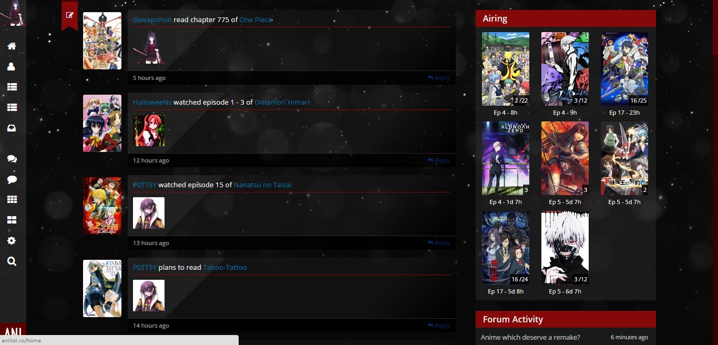Click P0TTSY's avatar in the Nanatsu no Taizai post
The width and height of the screenshot is (718, 345).
pos(149,213)
